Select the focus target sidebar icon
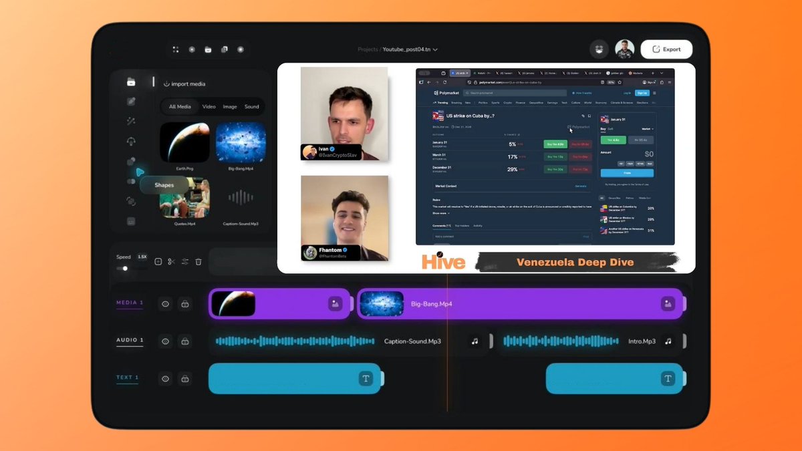802x451 pixels. [131, 201]
